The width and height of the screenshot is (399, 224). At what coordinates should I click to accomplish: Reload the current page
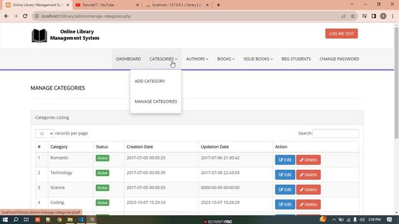[25, 16]
